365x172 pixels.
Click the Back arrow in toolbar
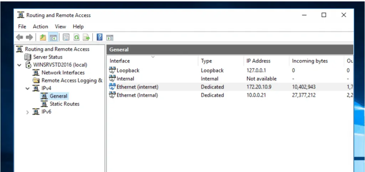pos(20,37)
